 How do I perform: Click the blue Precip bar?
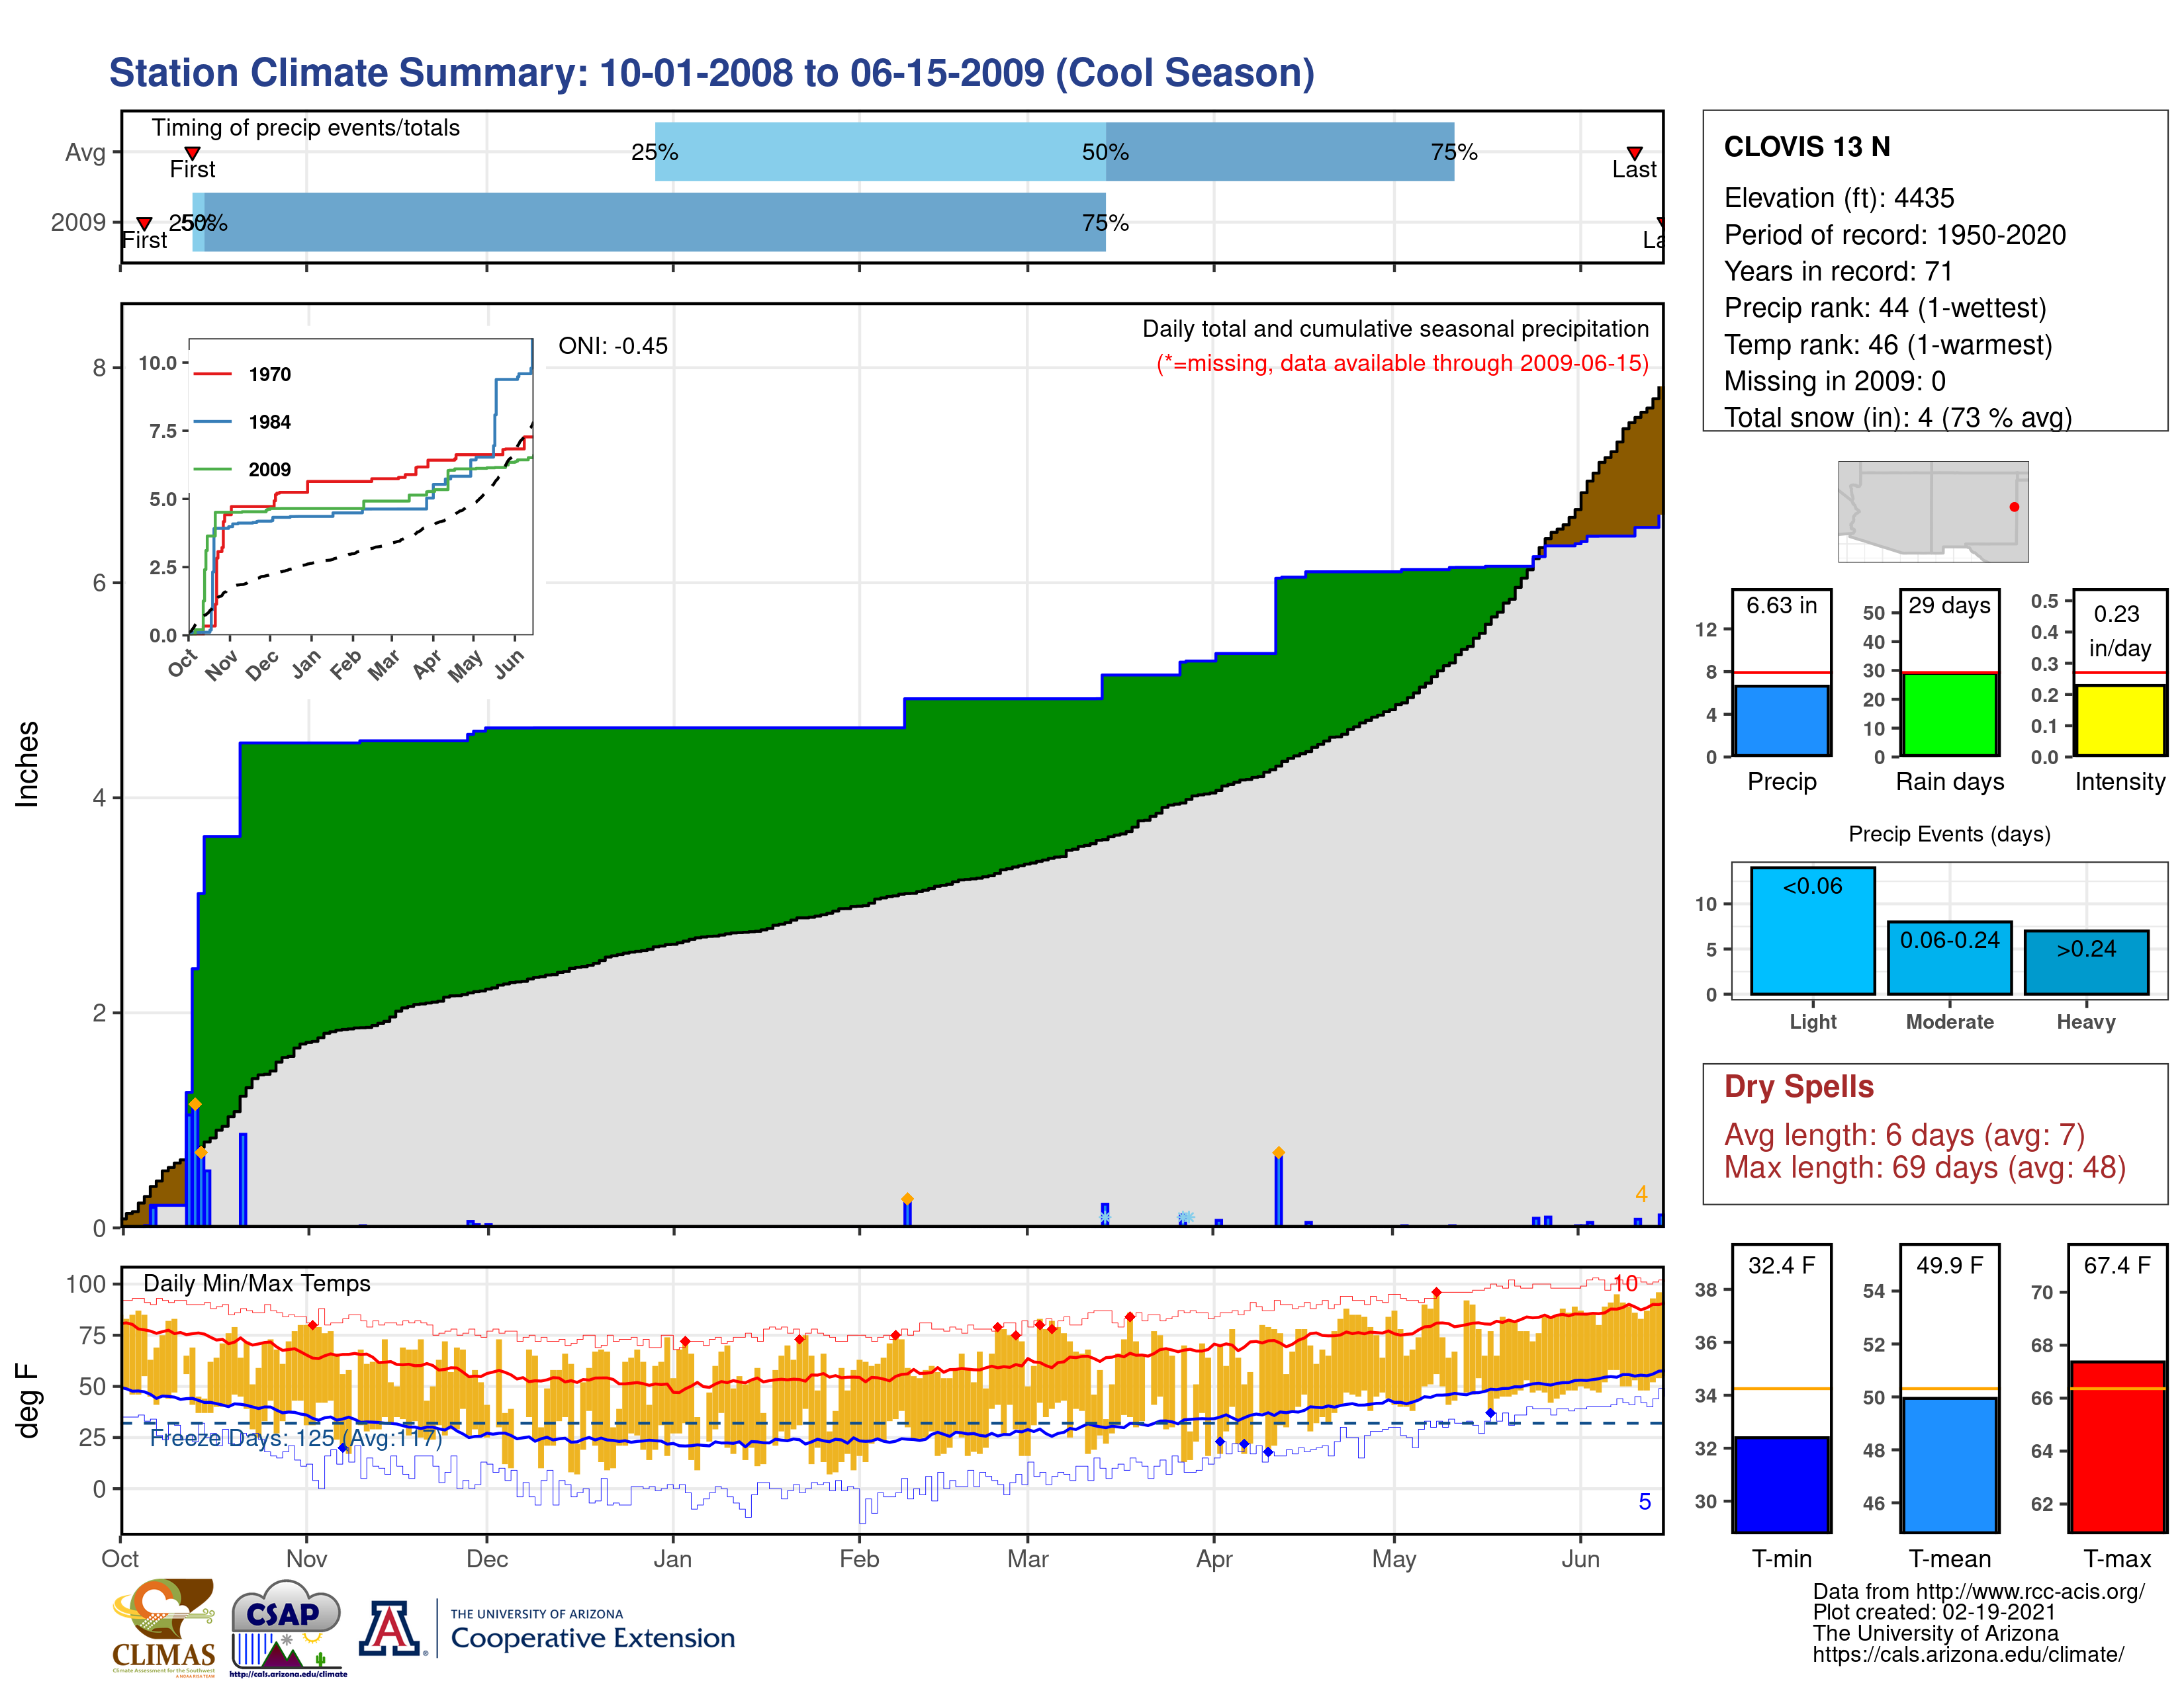pos(1781,720)
